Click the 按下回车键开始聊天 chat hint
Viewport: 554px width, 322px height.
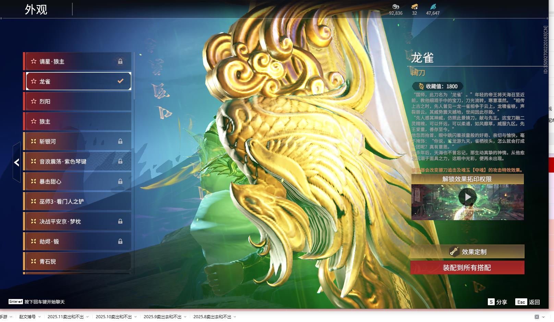point(45,302)
